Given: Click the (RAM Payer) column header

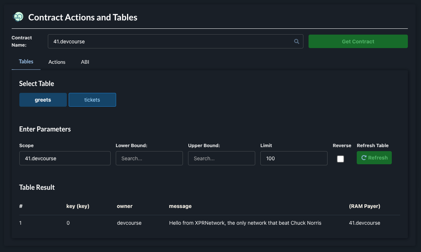Looking at the screenshot, I should 364,206.
